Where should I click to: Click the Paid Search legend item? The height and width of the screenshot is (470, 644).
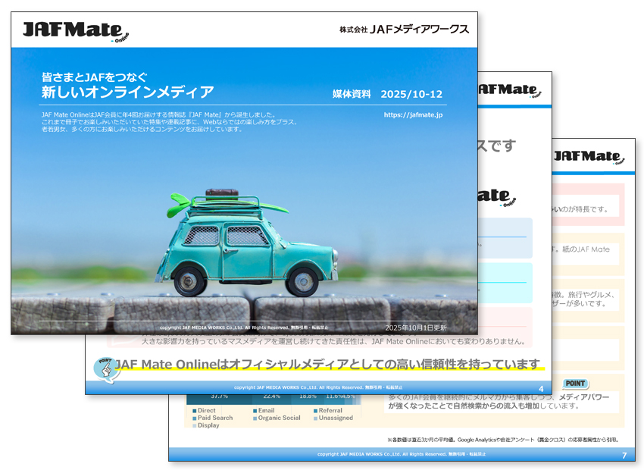(214, 418)
